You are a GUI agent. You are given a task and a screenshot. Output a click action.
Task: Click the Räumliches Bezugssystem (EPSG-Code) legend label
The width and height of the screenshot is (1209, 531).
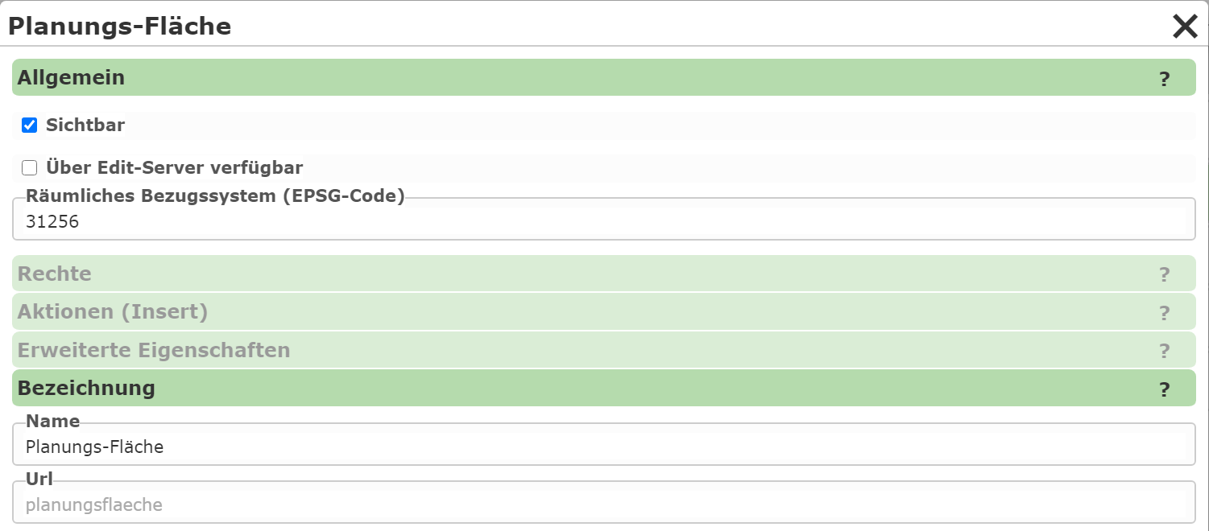click(x=215, y=195)
